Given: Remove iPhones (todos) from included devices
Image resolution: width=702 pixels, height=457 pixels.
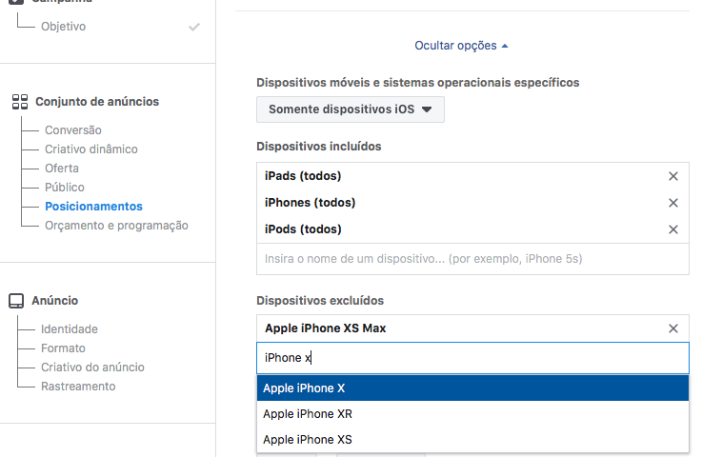Looking at the screenshot, I should point(672,203).
